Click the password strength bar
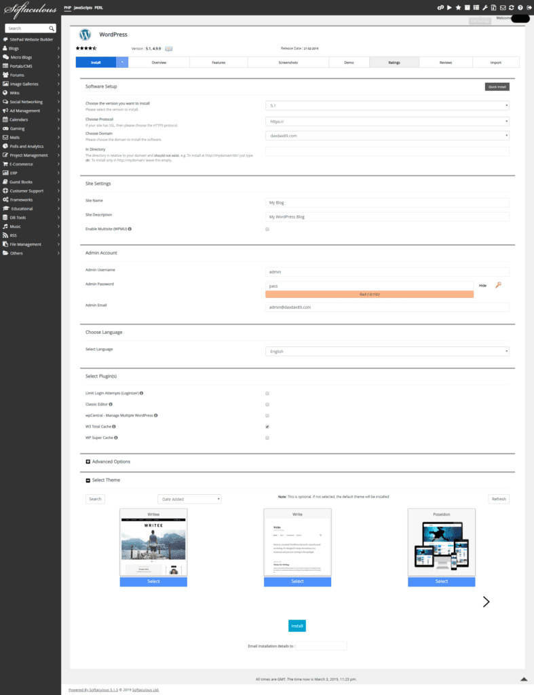The image size is (534, 695). tap(369, 295)
